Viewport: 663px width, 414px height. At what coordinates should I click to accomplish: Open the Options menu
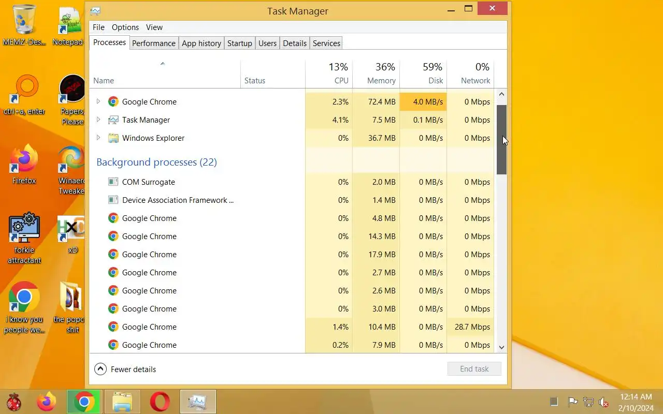click(x=125, y=27)
